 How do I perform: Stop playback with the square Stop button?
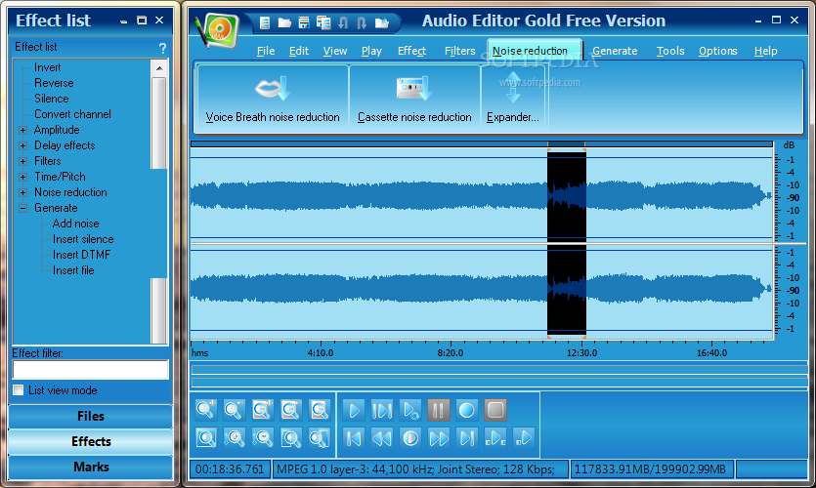(494, 411)
